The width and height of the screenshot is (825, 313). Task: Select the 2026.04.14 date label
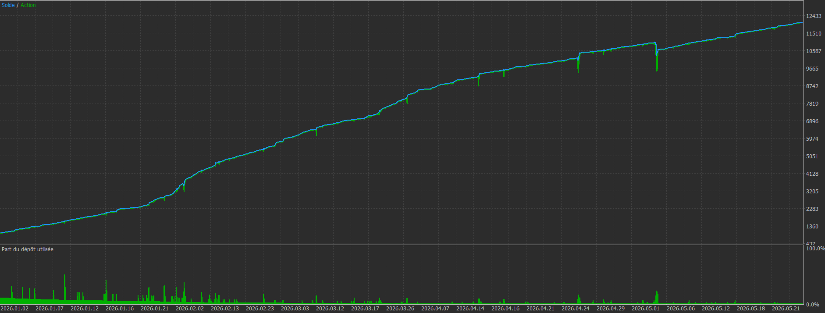point(470,309)
